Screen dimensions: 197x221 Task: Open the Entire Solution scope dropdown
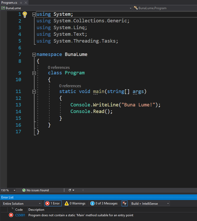22,203
